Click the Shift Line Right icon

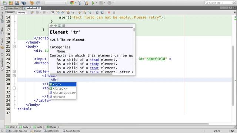[102, 12]
